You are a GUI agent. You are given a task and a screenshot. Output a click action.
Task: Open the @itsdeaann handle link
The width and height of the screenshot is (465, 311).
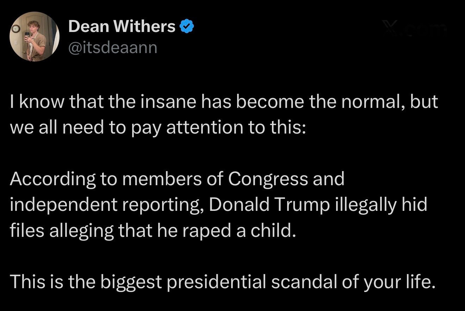pos(113,47)
